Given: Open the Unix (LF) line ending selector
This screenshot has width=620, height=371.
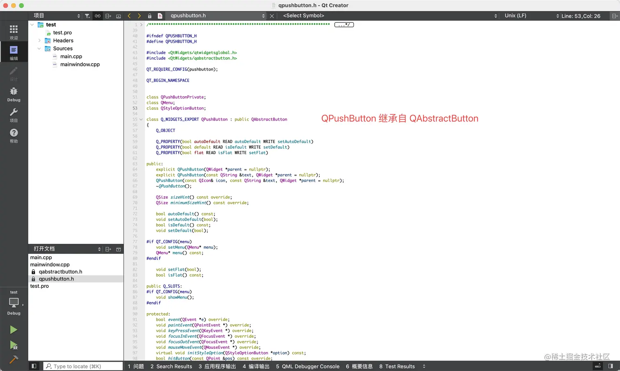Looking at the screenshot, I should click(531, 16).
